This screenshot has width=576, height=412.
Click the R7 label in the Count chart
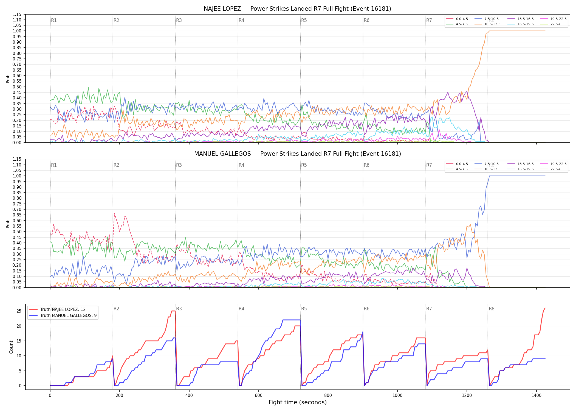(x=429, y=309)
